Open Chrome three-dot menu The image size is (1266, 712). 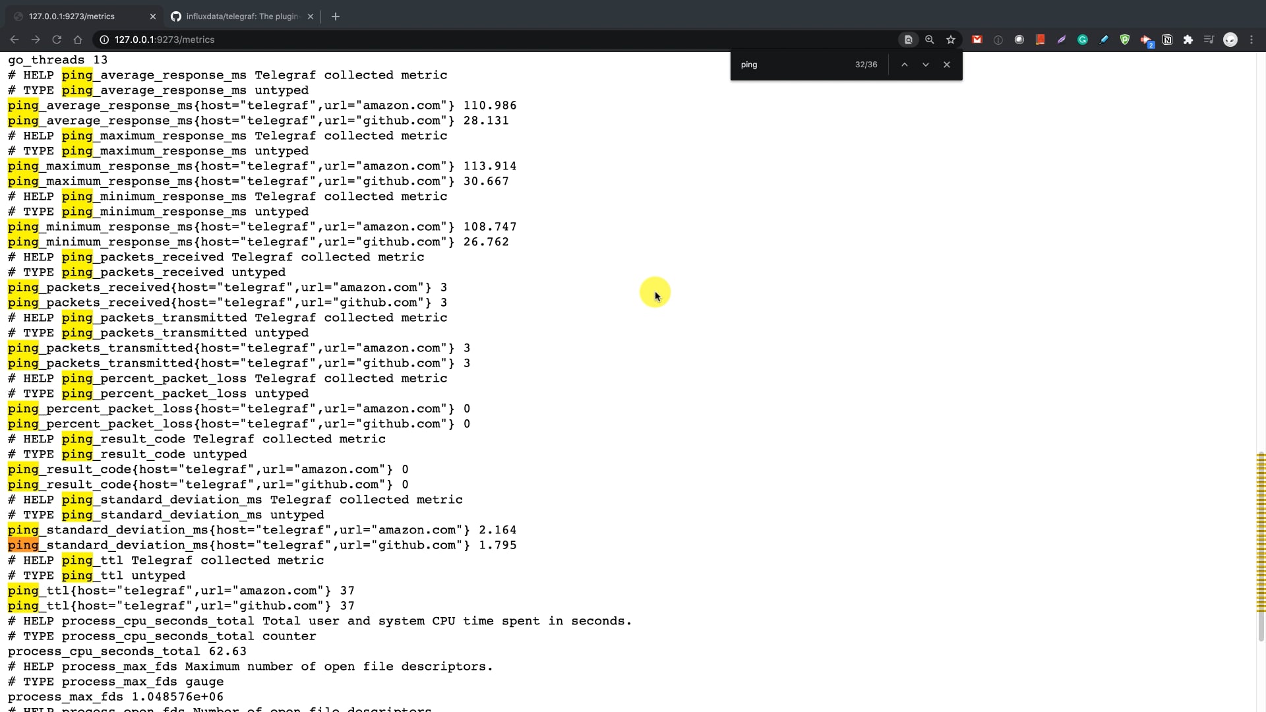point(1251,40)
